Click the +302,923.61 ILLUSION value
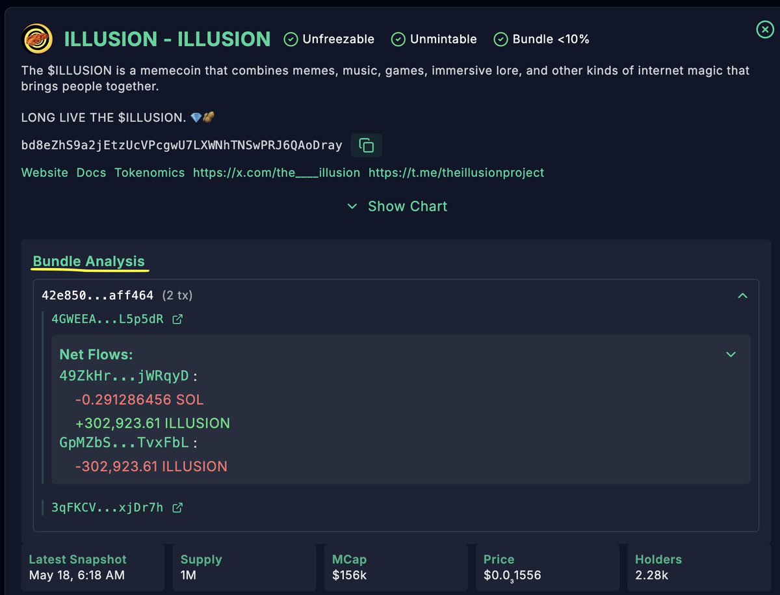 tap(153, 423)
